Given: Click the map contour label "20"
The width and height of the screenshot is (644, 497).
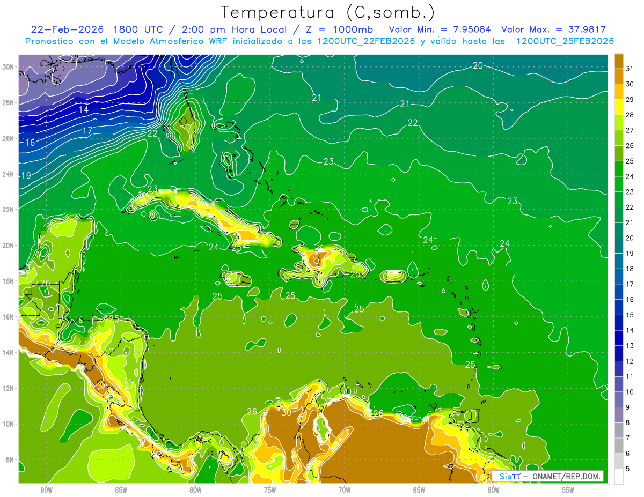Looking at the screenshot, I should coord(478,65).
